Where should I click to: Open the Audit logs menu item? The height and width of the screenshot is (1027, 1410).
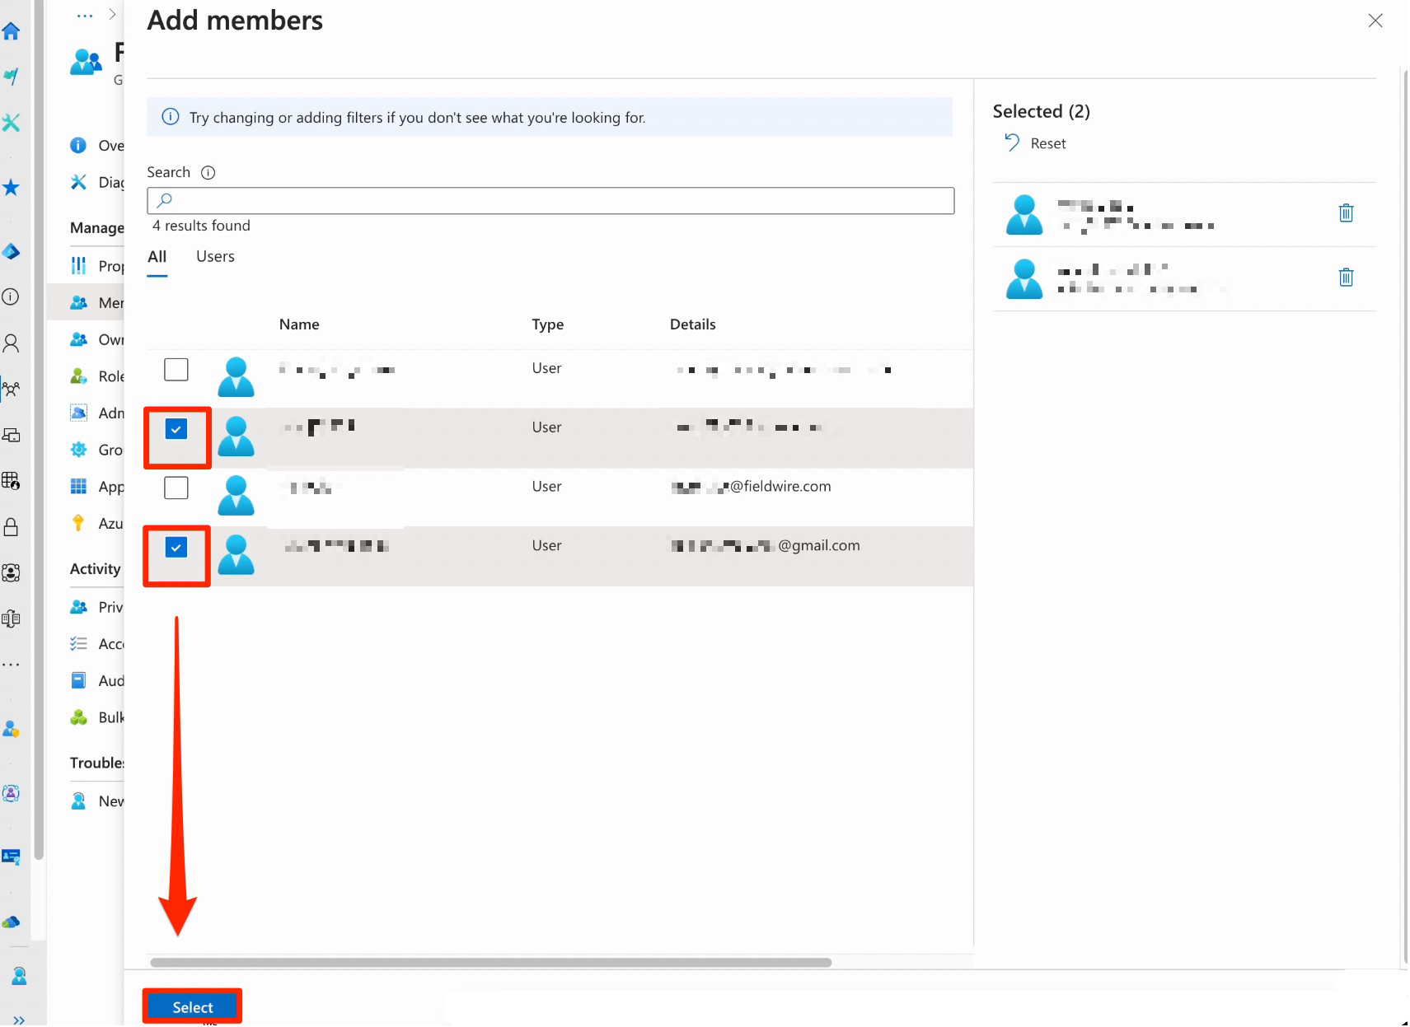tap(96, 680)
